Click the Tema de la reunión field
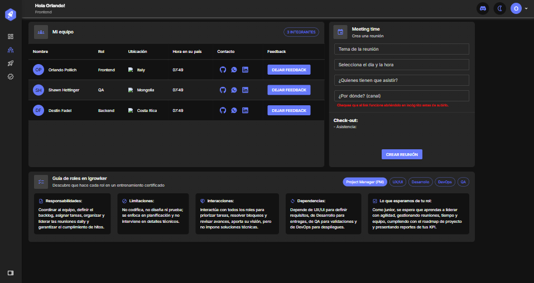This screenshot has width=534, height=283. [401, 49]
